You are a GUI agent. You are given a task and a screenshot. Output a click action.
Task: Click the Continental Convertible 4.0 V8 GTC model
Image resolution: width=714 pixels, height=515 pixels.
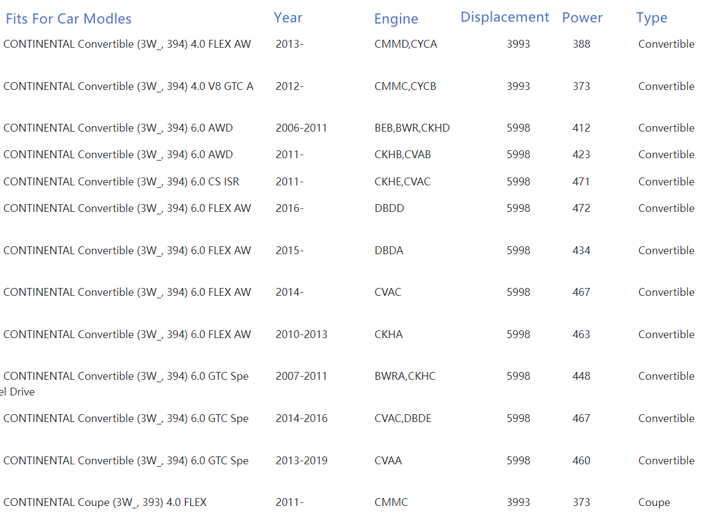pyautogui.click(x=128, y=86)
